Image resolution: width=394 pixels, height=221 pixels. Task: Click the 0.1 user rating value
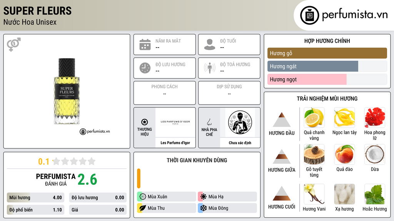[x=43, y=162]
